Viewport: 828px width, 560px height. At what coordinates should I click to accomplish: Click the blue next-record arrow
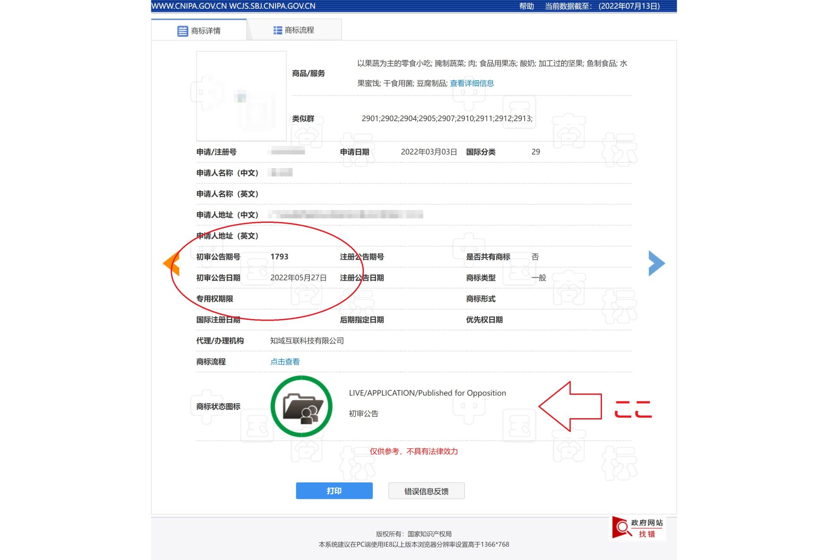(656, 263)
